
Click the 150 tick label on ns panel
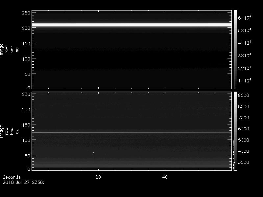[x=26, y=44]
